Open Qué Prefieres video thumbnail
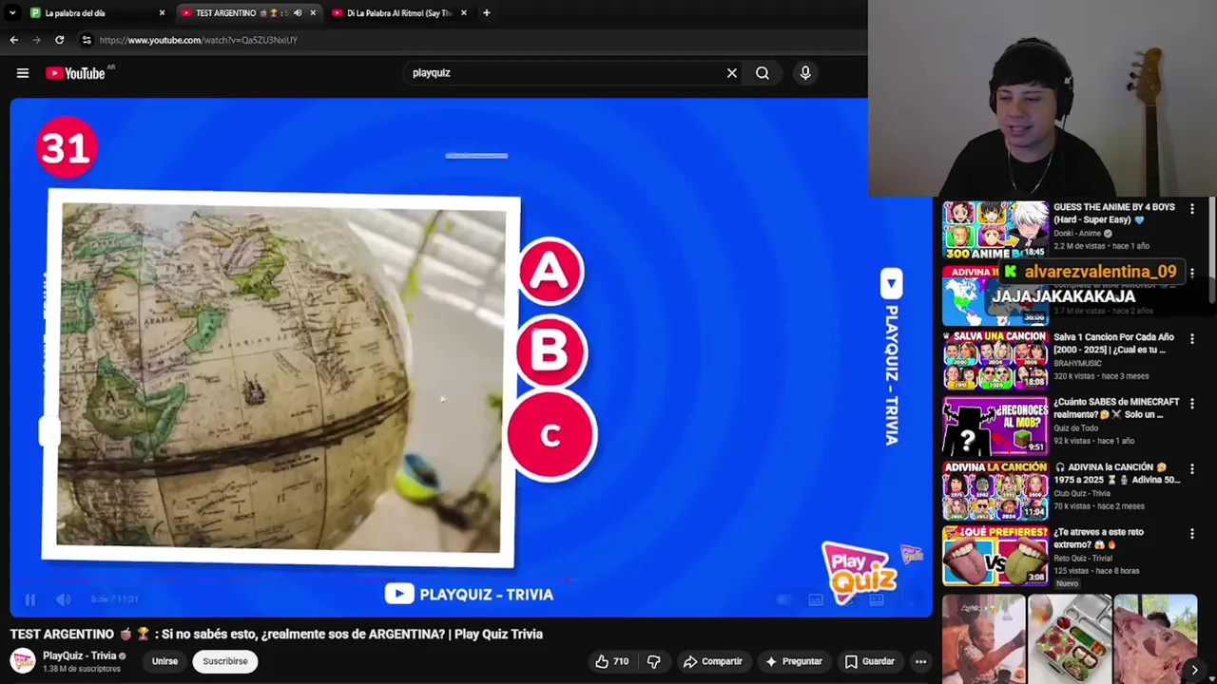This screenshot has height=684, width=1217. (995, 555)
